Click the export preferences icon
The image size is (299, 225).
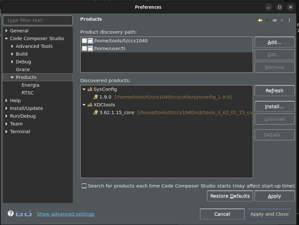click(28, 214)
